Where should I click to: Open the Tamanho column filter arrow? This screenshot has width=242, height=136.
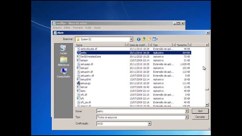tap(190, 45)
